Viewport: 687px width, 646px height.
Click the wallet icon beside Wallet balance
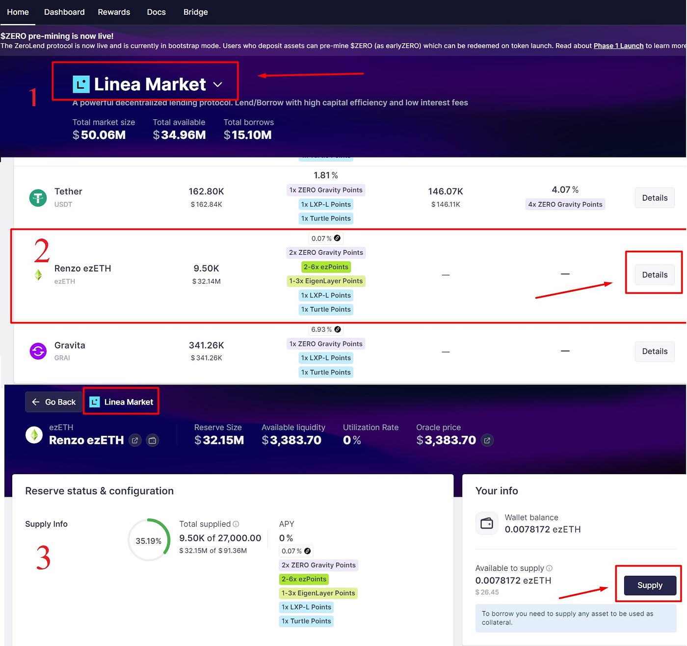point(487,523)
